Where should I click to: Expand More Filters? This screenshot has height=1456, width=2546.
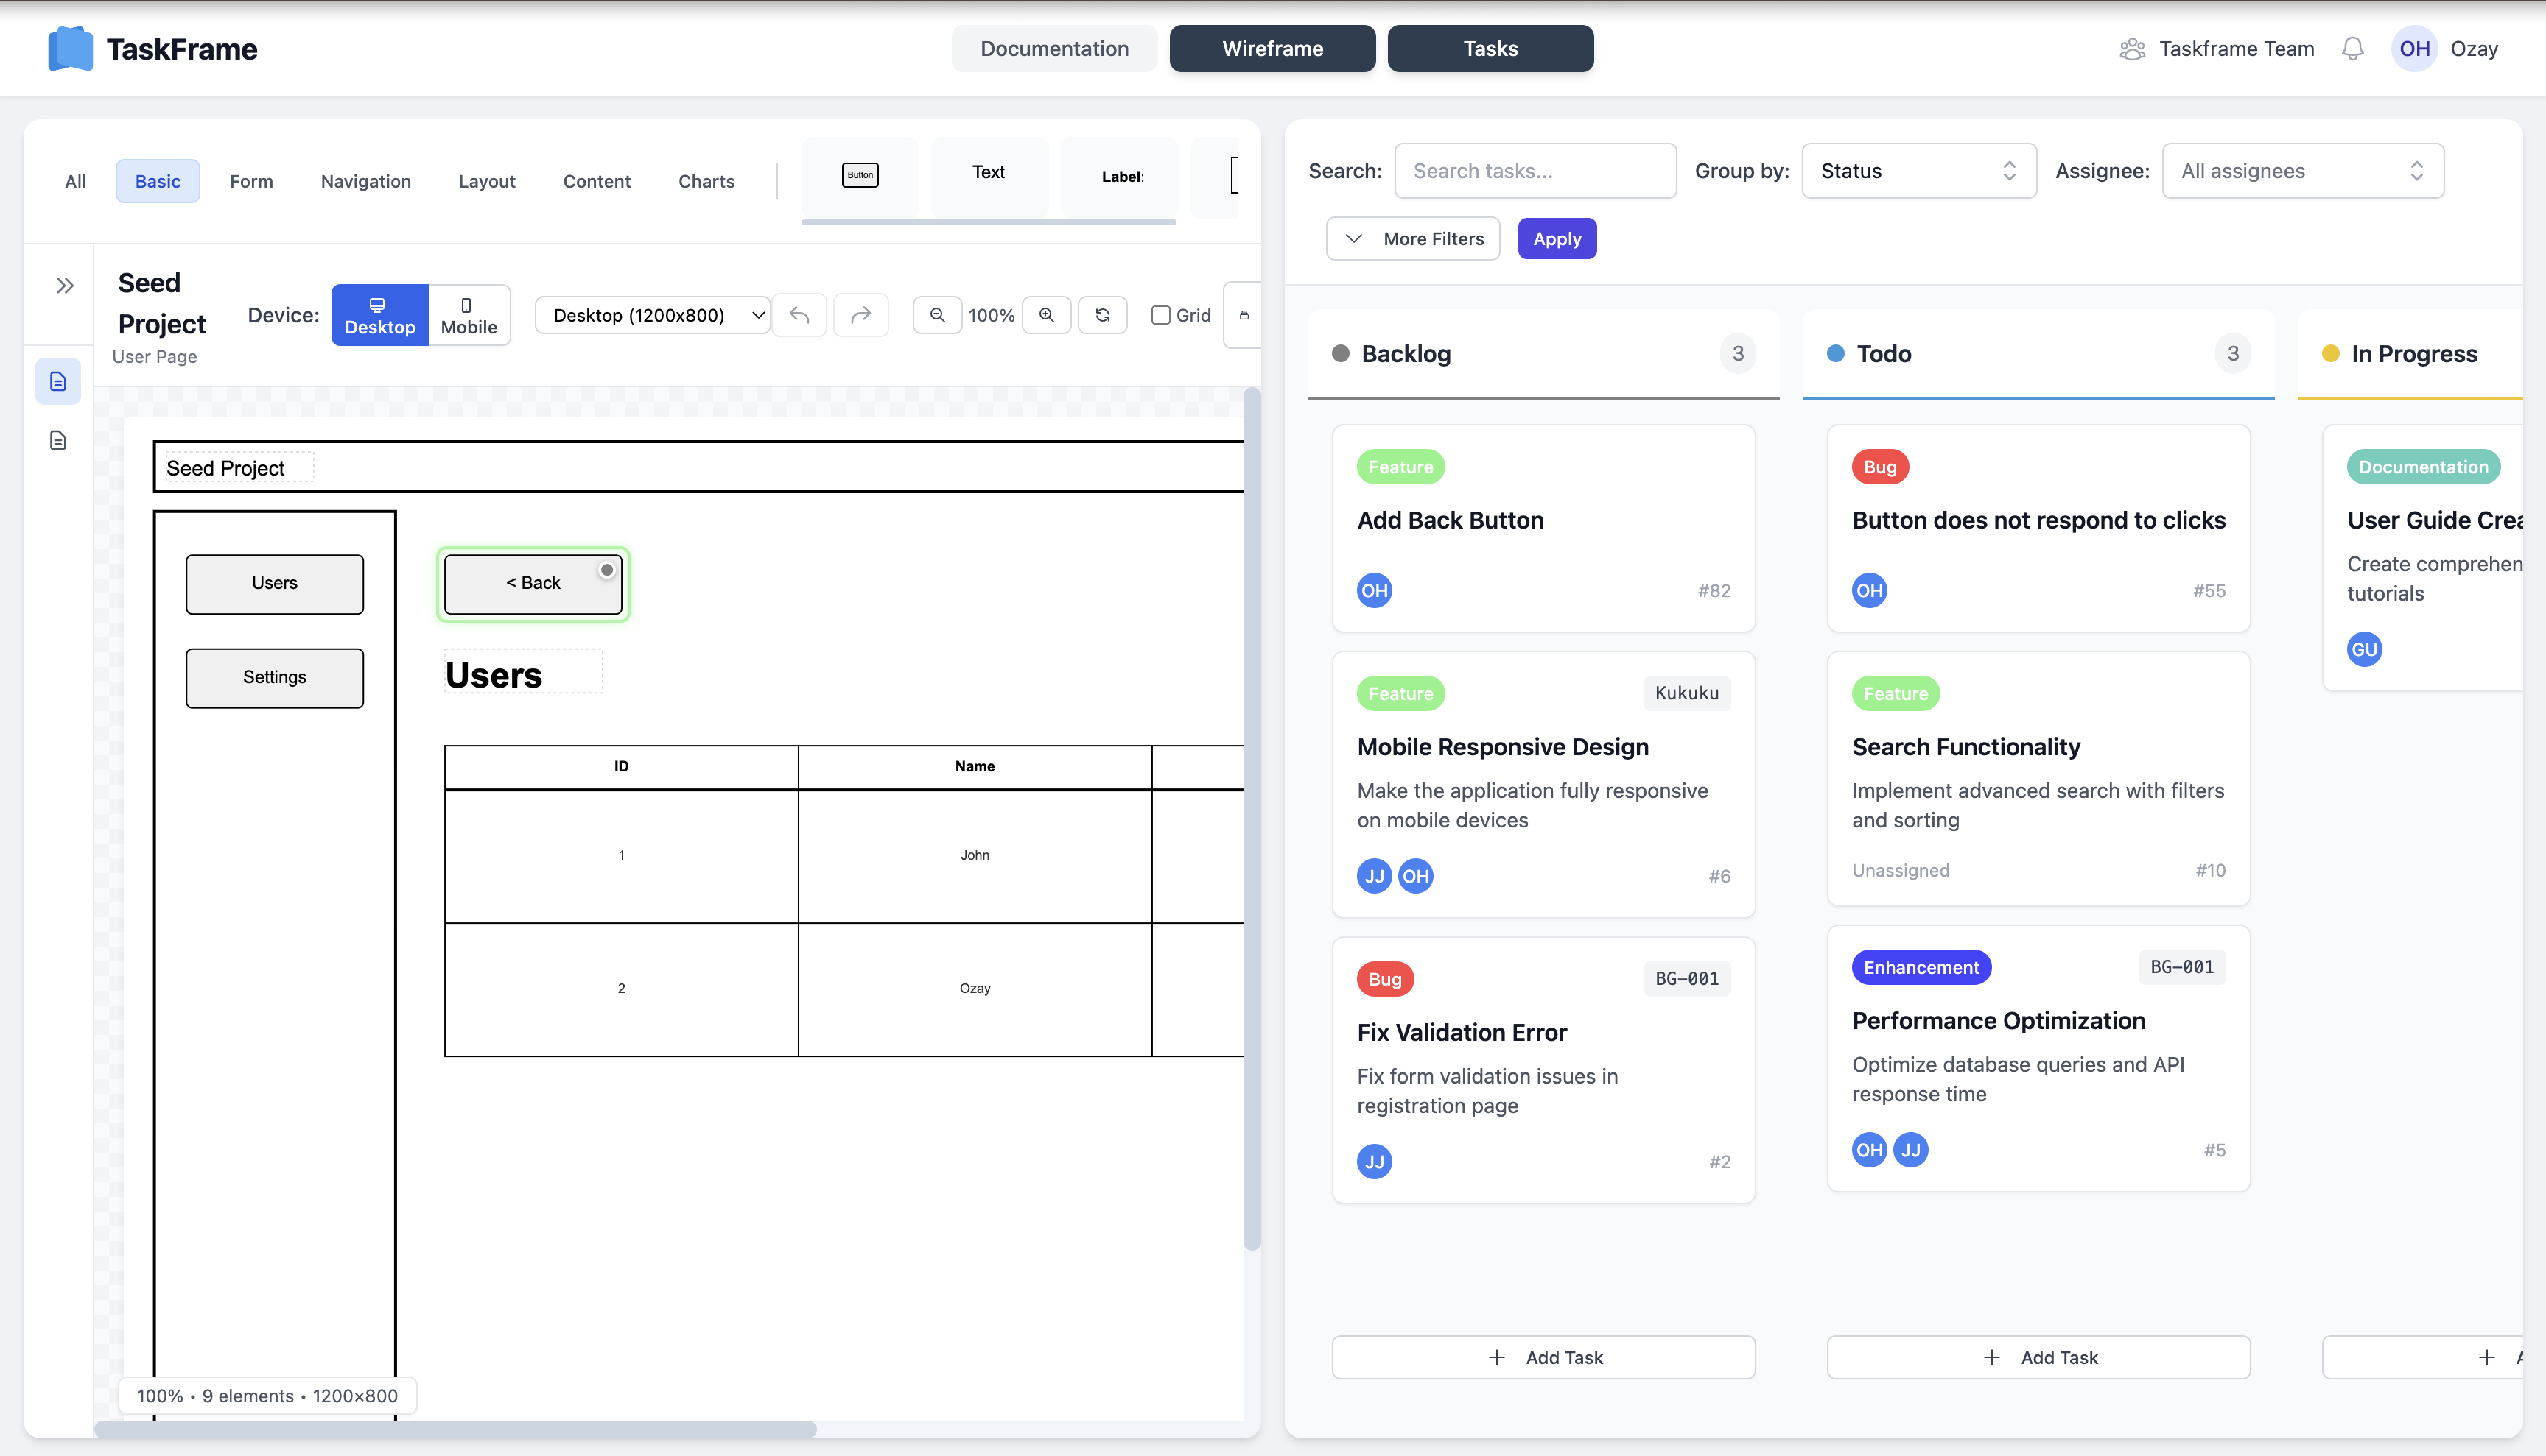pos(1413,238)
